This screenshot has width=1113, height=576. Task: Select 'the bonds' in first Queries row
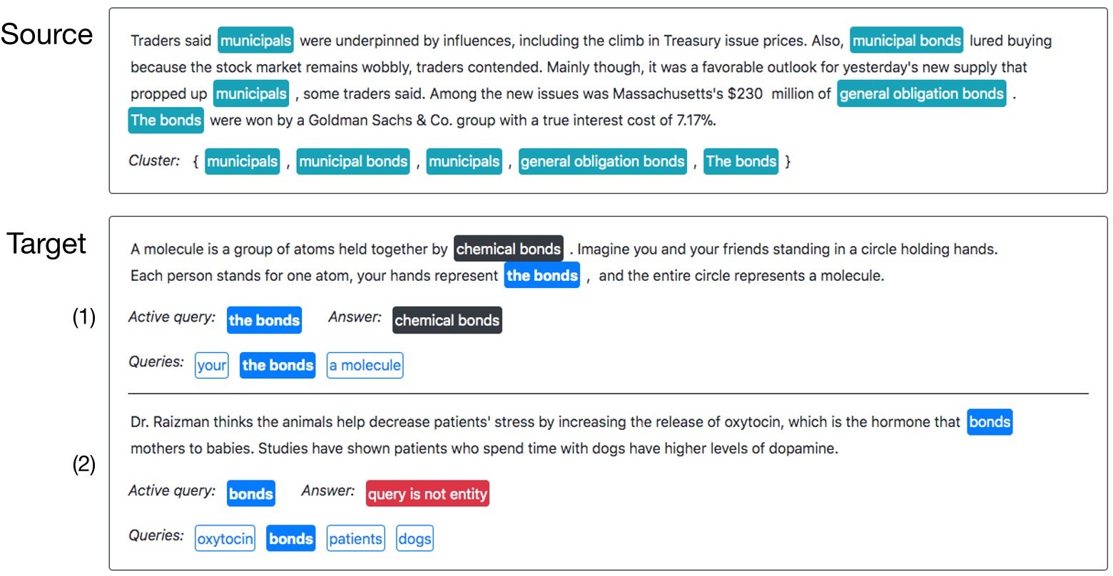point(278,366)
